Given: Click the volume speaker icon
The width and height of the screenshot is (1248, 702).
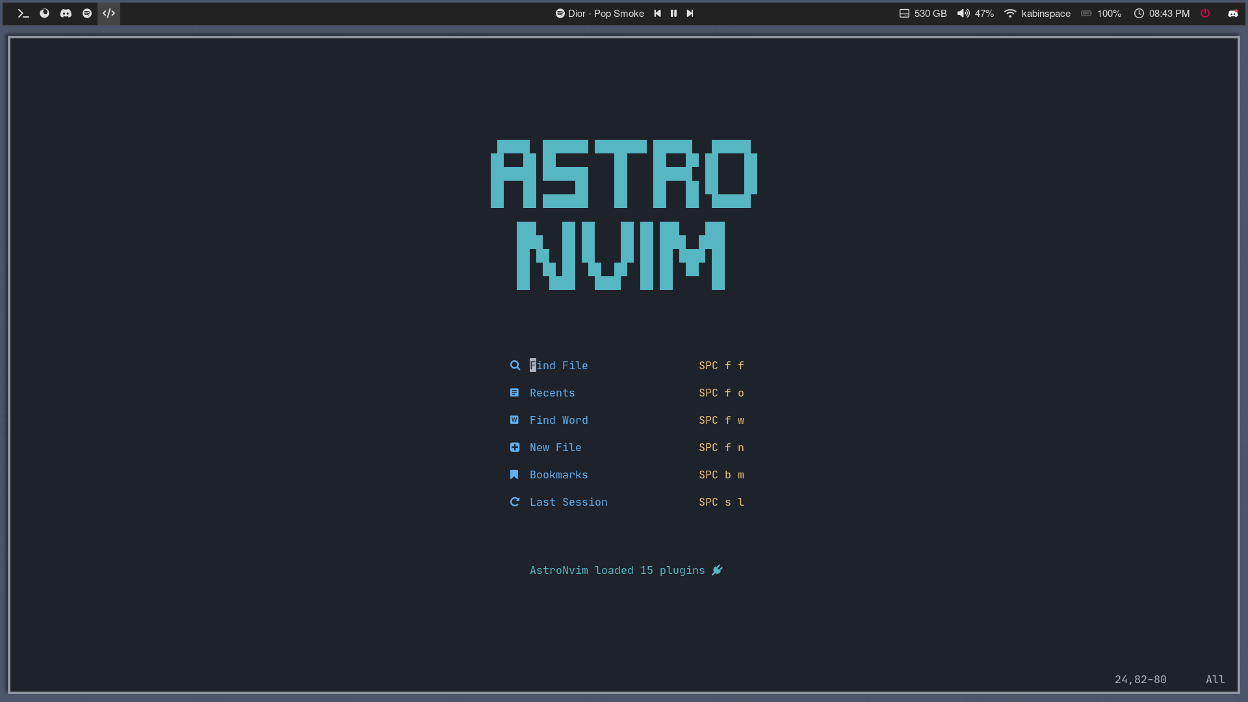Looking at the screenshot, I should point(963,13).
